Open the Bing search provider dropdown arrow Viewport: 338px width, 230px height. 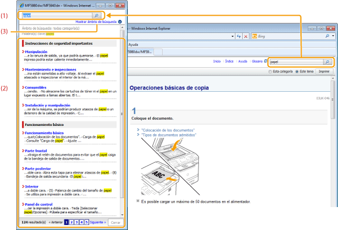[x=334, y=35]
